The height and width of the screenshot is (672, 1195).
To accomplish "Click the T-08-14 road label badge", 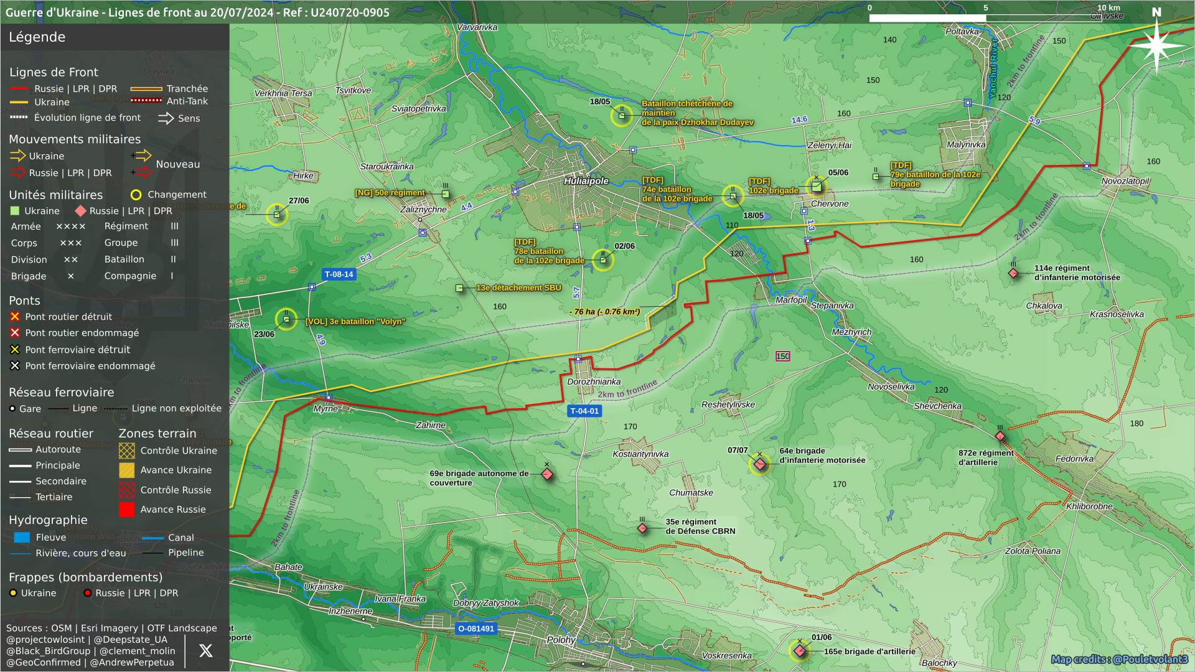I will (339, 274).
